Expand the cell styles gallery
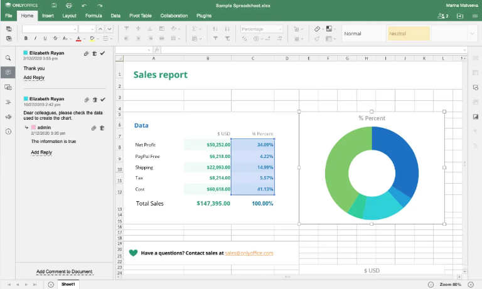 (472, 33)
